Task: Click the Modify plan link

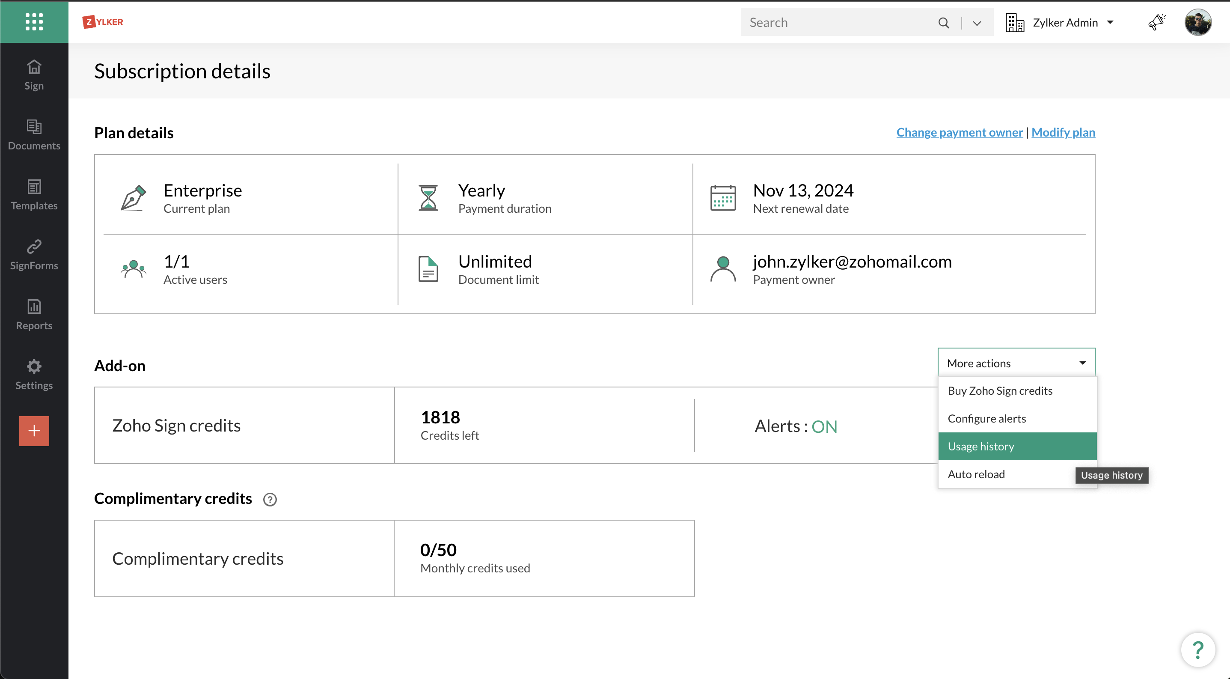Action: click(1063, 132)
